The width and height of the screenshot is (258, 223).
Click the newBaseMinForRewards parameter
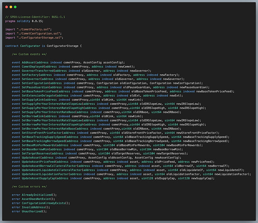[183, 145]
